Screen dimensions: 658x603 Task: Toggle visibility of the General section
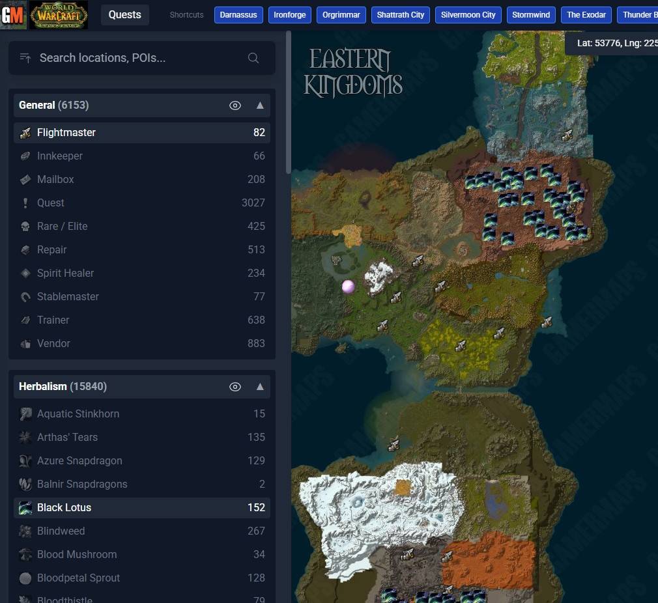[x=235, y=105]
